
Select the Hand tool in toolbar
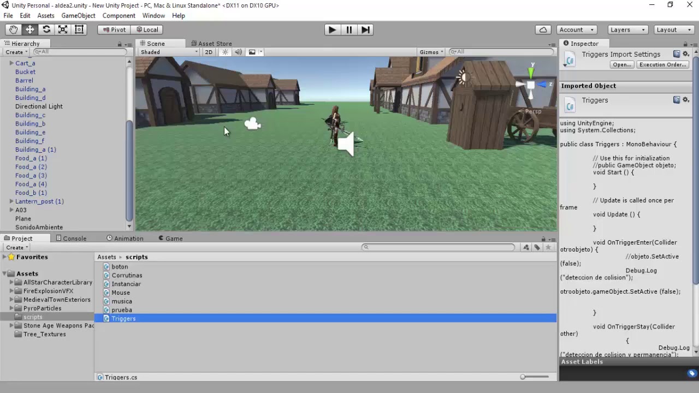pos(13,29)
